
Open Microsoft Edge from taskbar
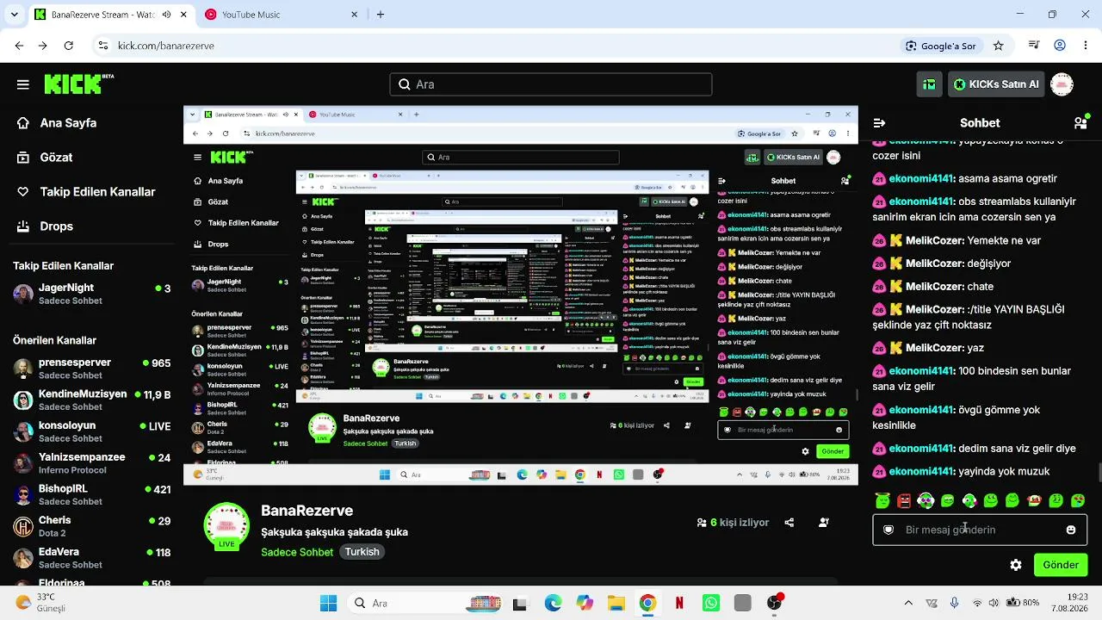tap(553, 603)
